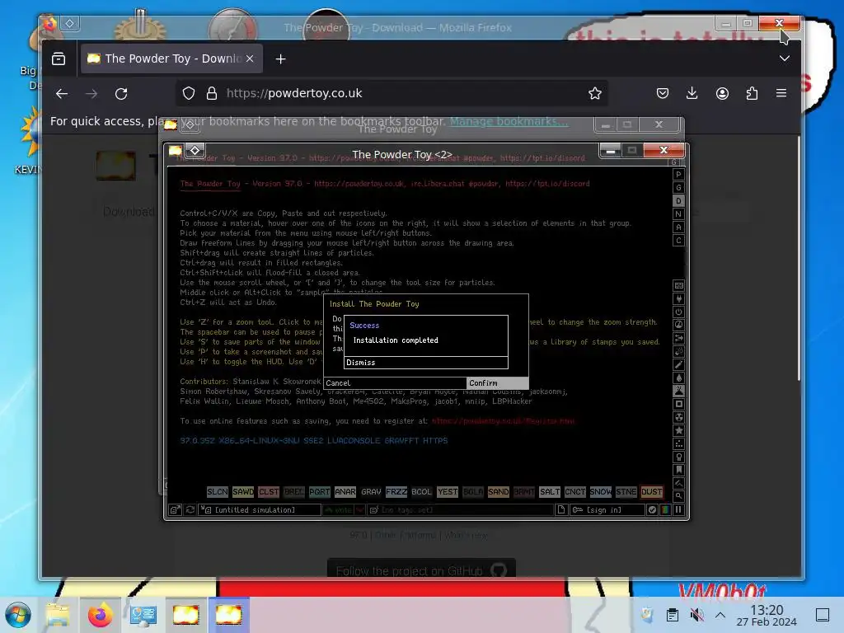The width and height of the screenshot is (844, 633).
Task: Expand the Firefox list all tabs chevron
Action: click(785, 59)
